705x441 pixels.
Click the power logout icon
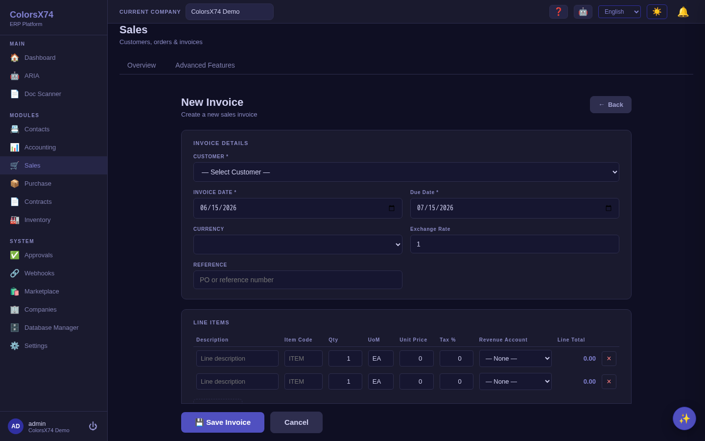click(93, 426)
